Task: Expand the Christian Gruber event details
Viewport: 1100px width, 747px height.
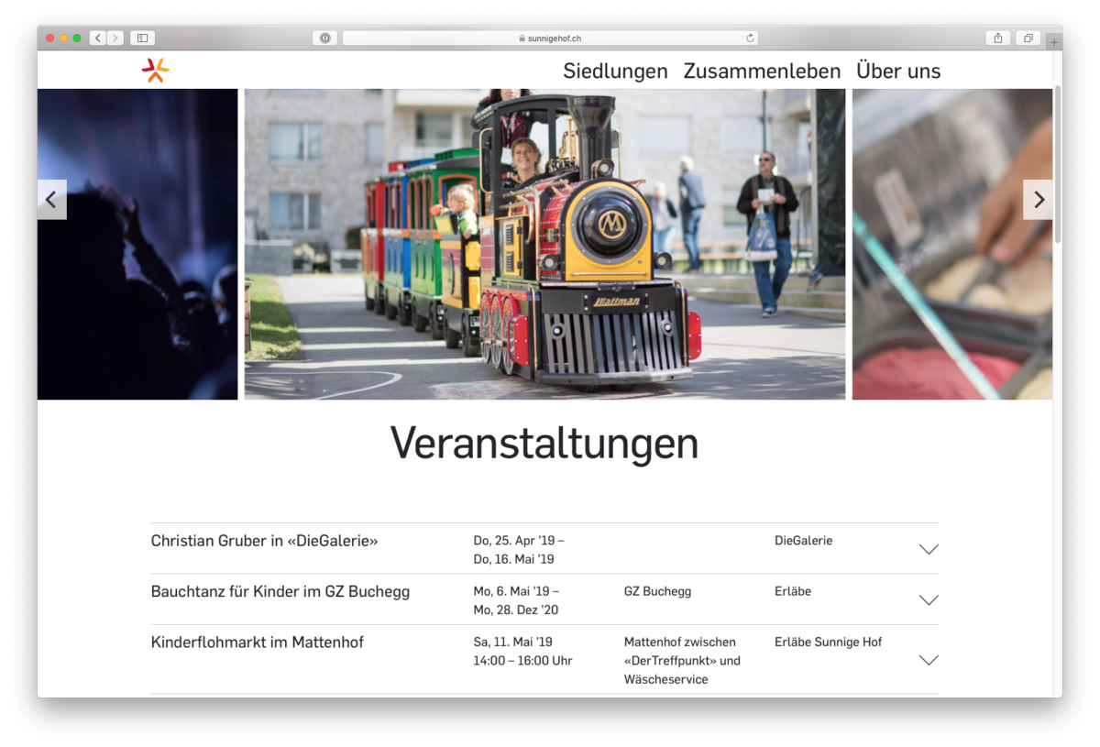Action: coord(929,549)
